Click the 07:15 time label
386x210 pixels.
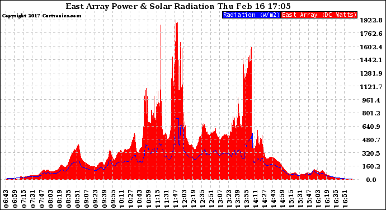click(24, 199)
